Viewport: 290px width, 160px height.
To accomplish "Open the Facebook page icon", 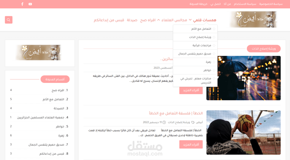I will pos(22,4).
